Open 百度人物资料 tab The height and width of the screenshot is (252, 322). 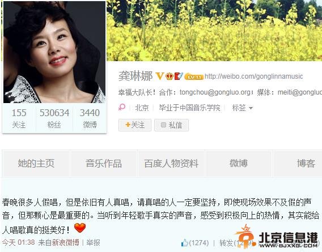(171, 163)
